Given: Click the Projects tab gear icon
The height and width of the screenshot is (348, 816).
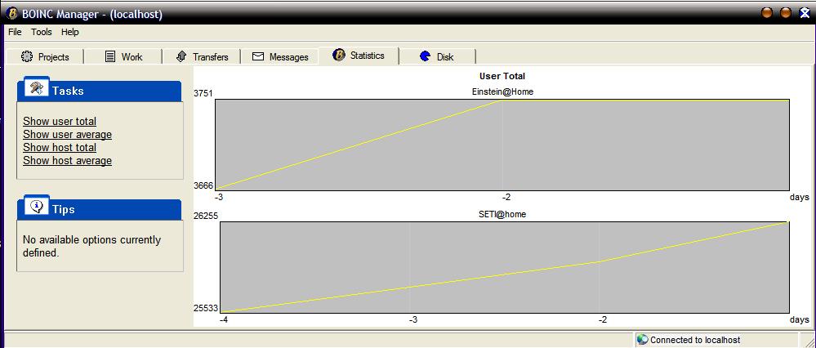Looking at the screenshot, I should click(x=26, y=56).
